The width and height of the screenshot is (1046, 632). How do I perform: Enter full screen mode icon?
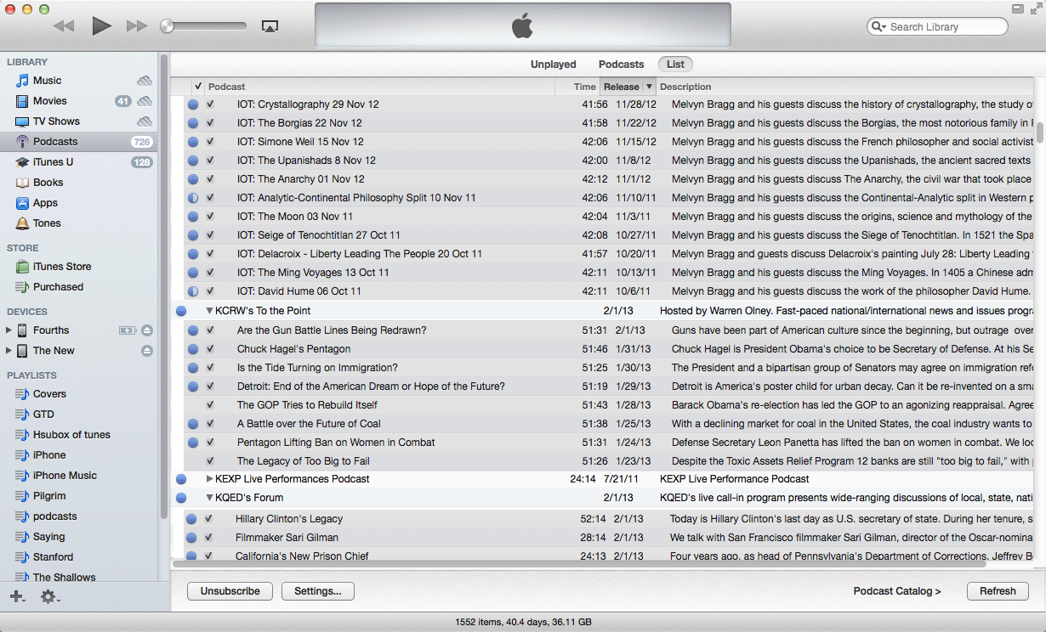point(1034,8)
